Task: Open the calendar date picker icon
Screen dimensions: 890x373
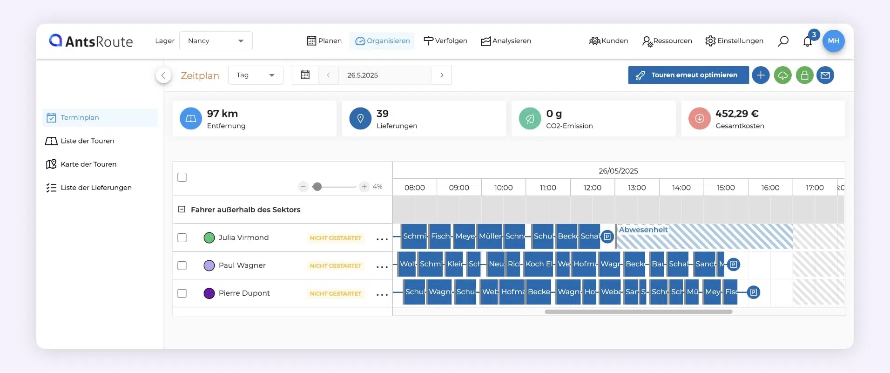Action: click(x=305, y=75)
